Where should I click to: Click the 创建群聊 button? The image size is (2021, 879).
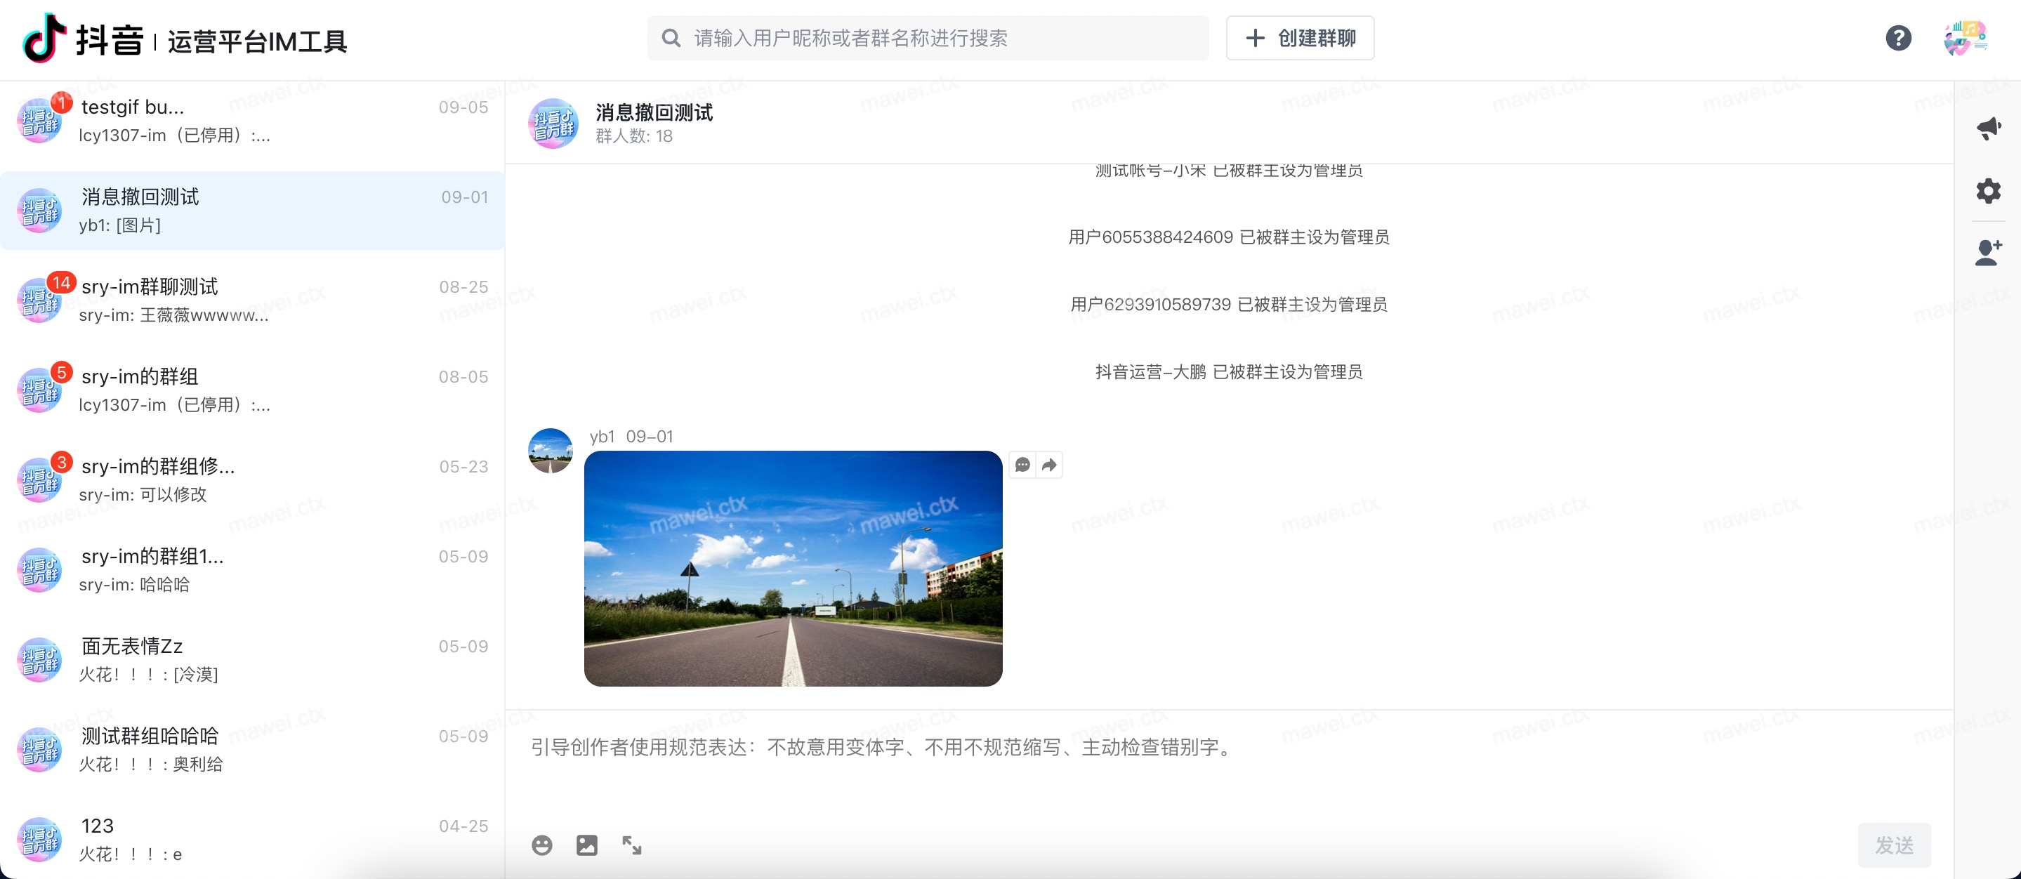pos(1299,38)
